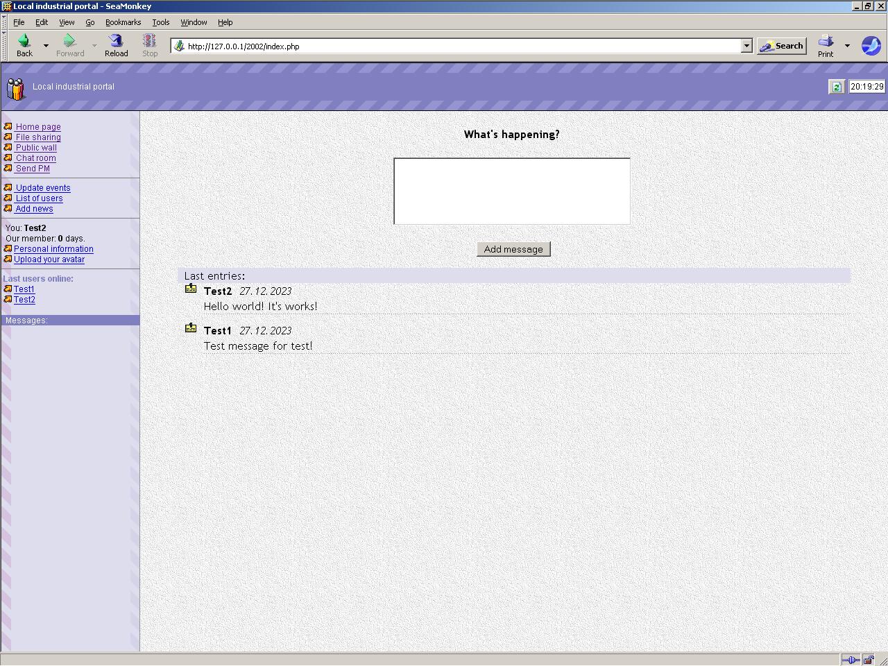Viewport: 888px width, 666px height.
Task: Go to the Chat room link
Action: click(x=35, y=158)
